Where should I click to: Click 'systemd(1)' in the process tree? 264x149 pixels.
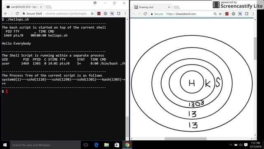12,79
